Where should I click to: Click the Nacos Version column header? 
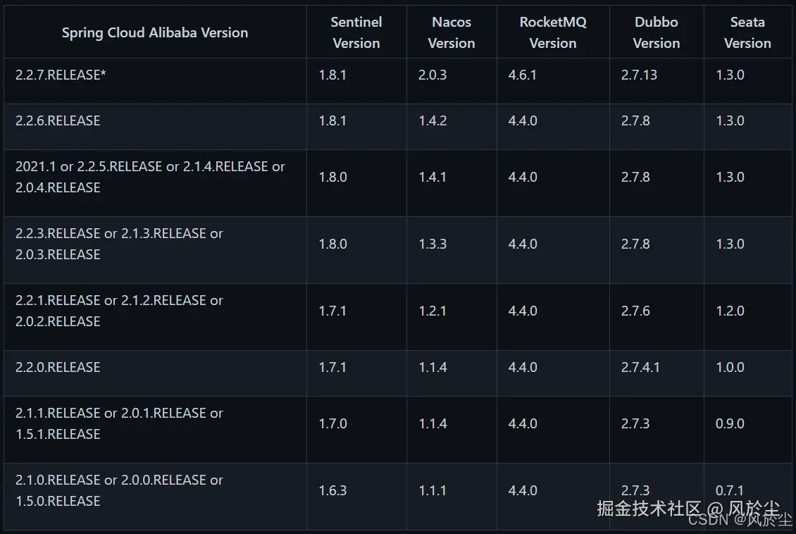pos(452,32)
